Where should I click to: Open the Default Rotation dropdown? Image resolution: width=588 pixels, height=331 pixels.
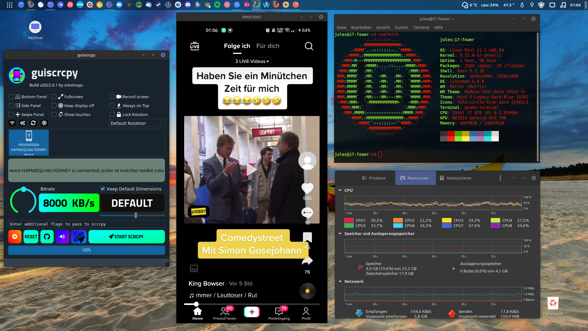137,123
